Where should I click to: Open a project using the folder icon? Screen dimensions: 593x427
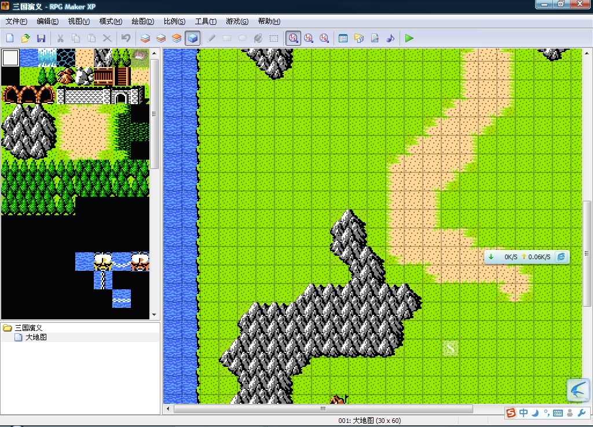click(25, 38)
